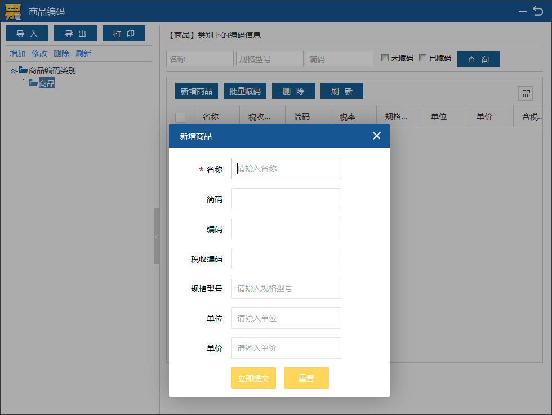Click the 导出 button
Screen dimensions: 552x415
(x=75, y=33)
